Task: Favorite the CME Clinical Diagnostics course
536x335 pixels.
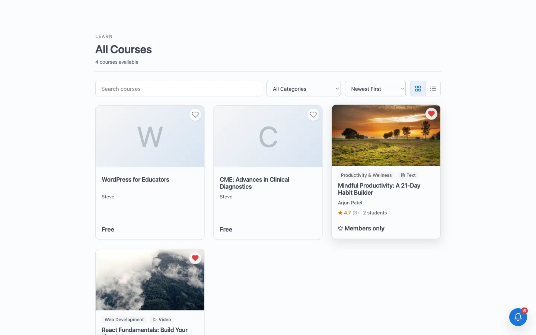Action: (x=313, y=115)
